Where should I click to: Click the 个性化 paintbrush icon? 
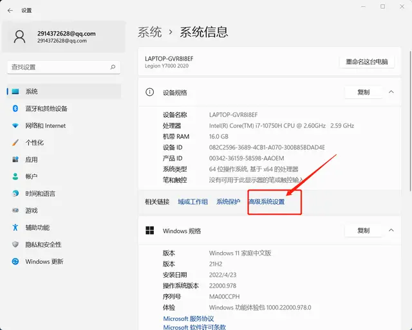(x=15, y=143)
